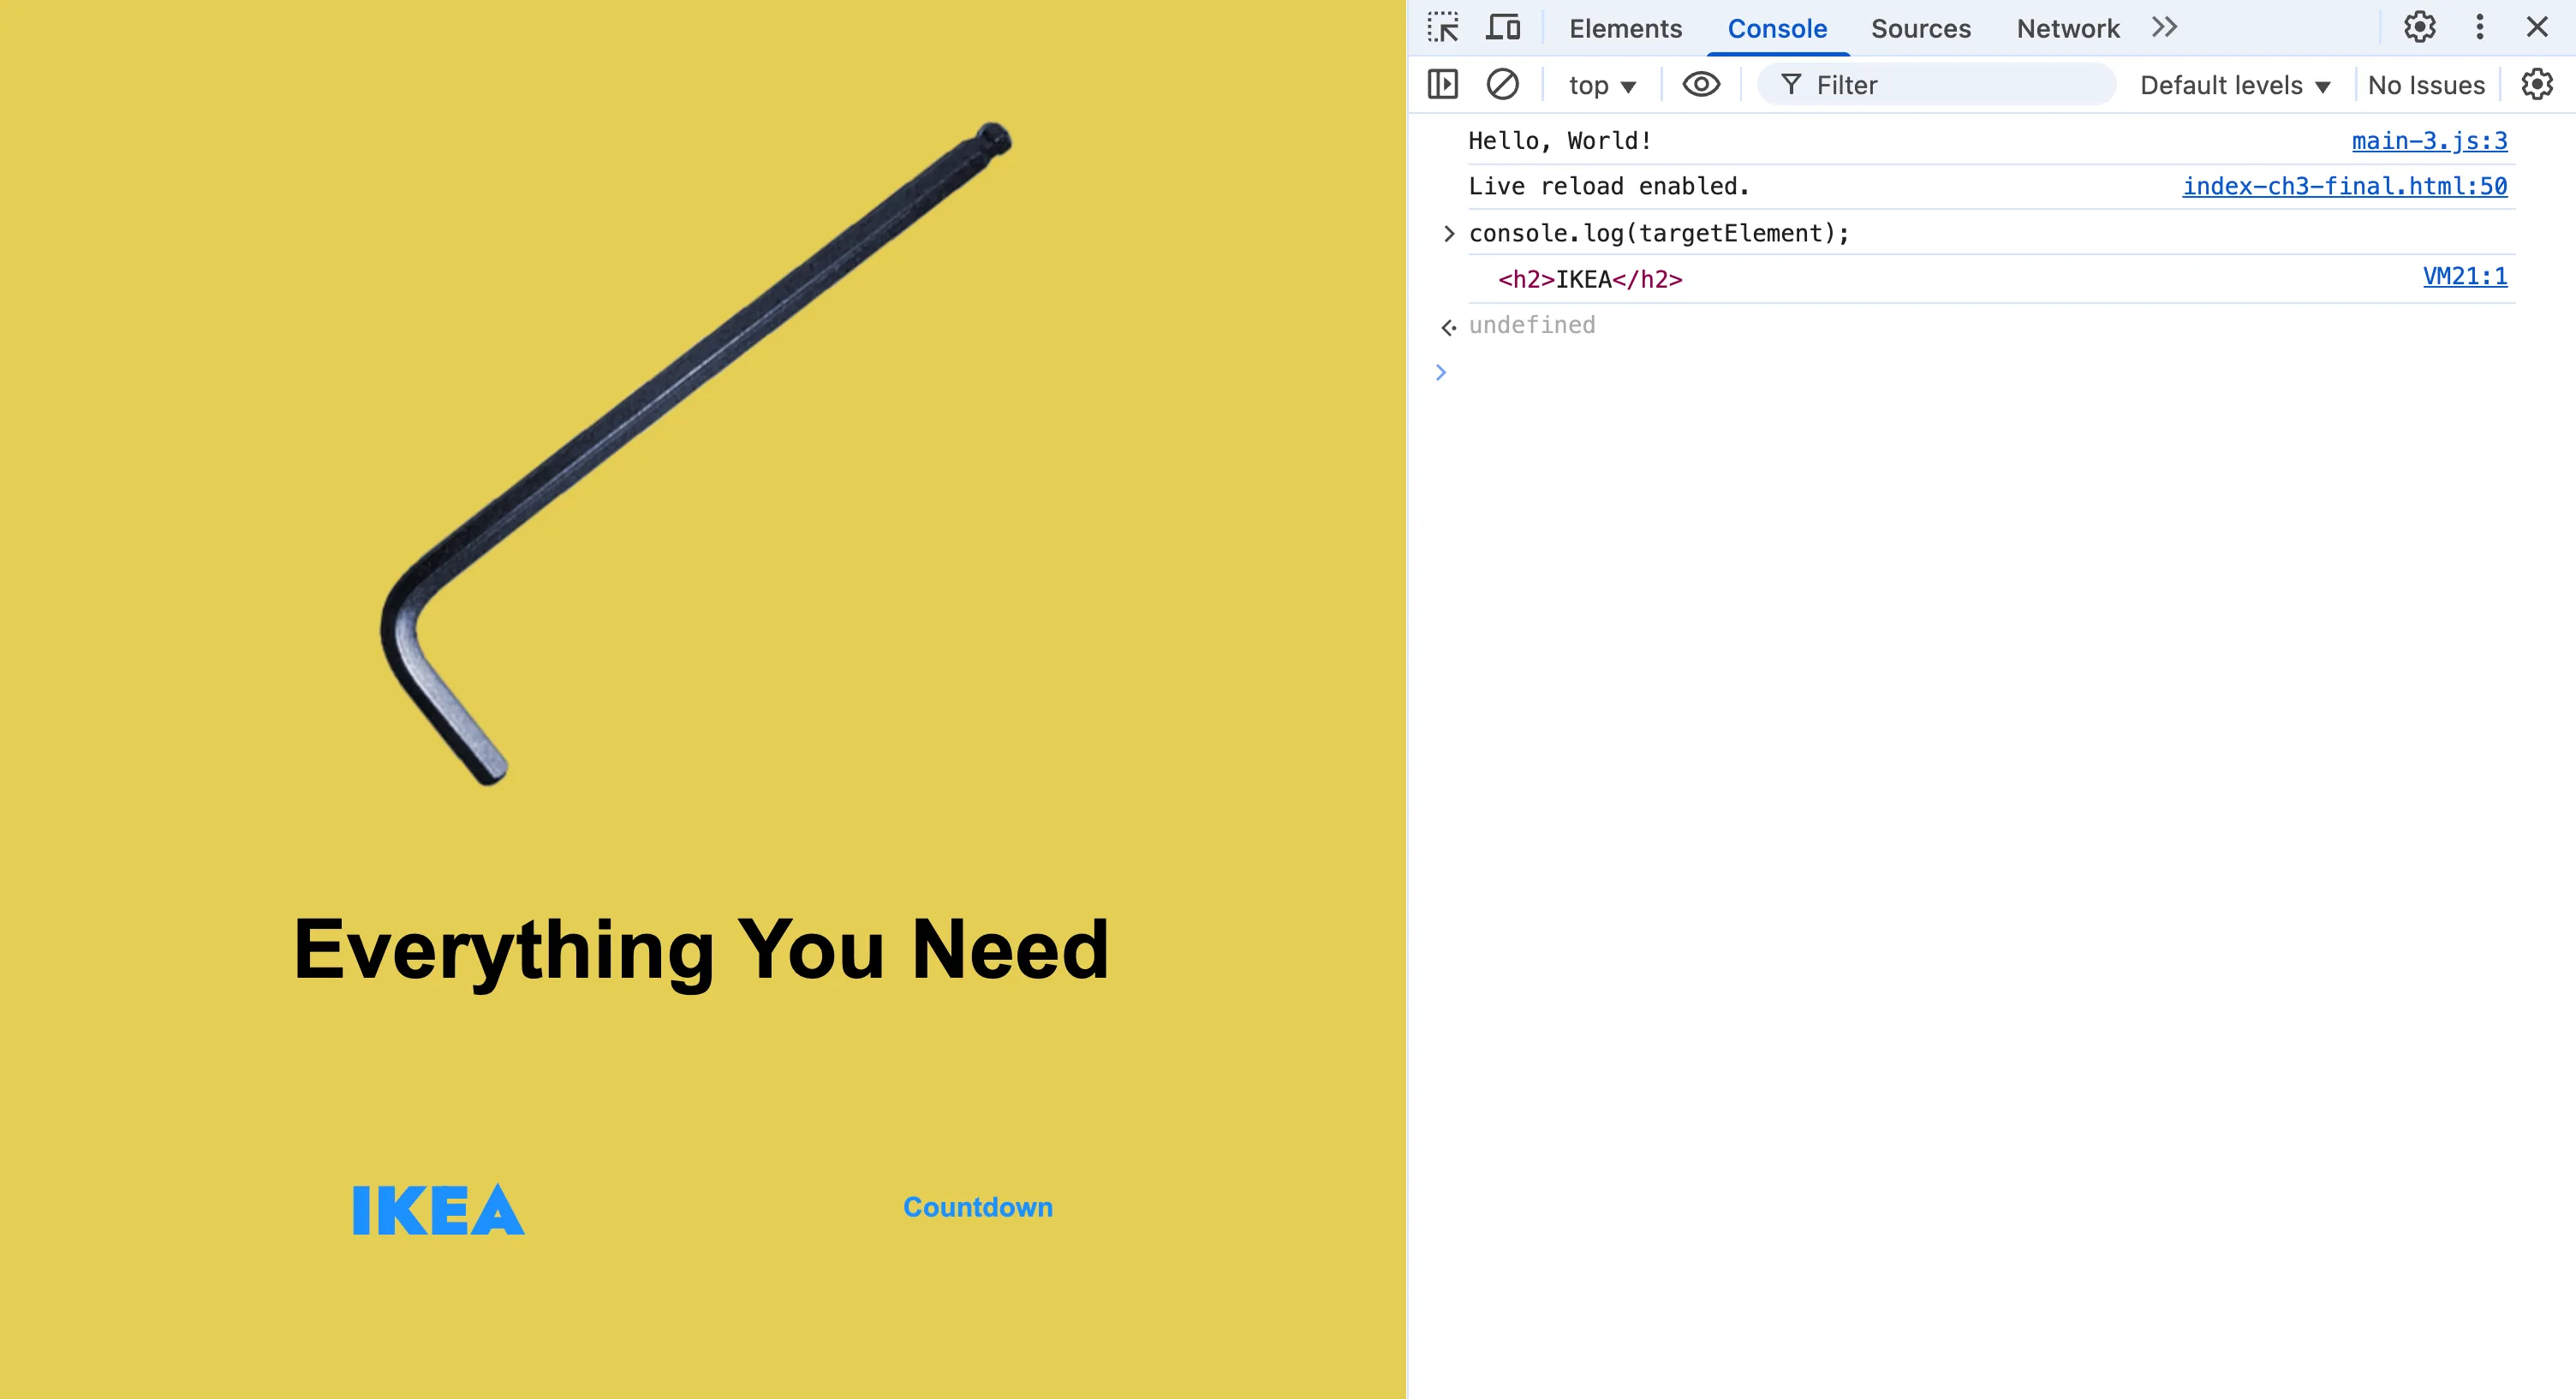Clear the console
Viewport: 2576px width, 1399px height.
pyautogui.click(x=1503, y=84)
